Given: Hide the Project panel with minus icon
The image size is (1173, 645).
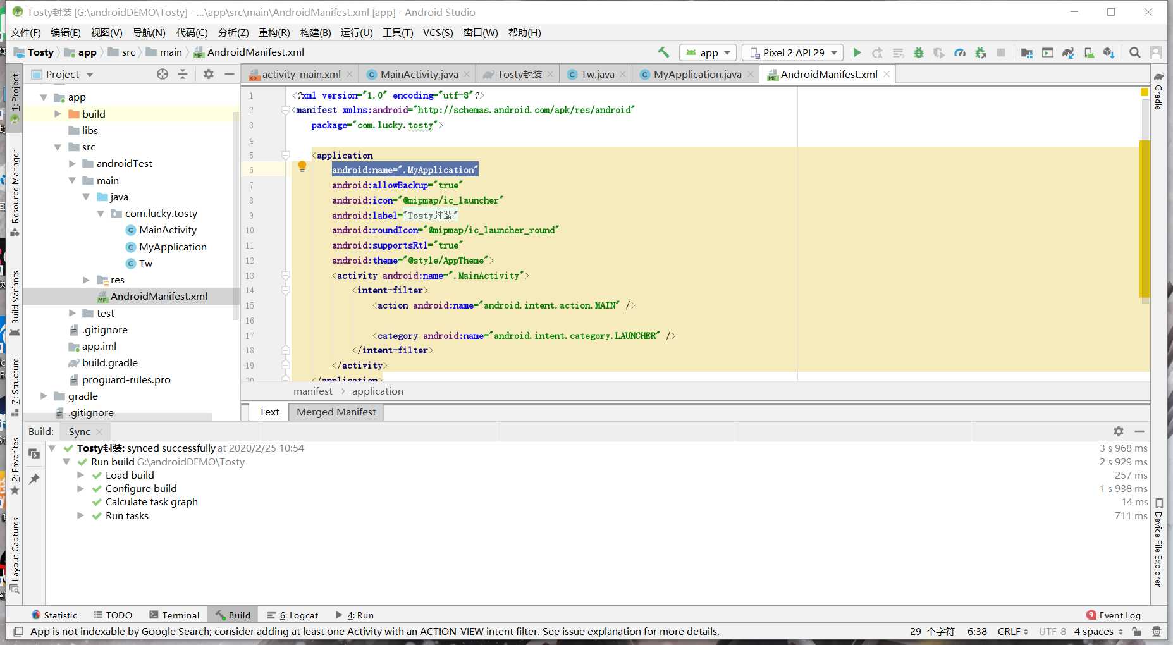Looking at the screenshot, I should [x=230, y=74].
